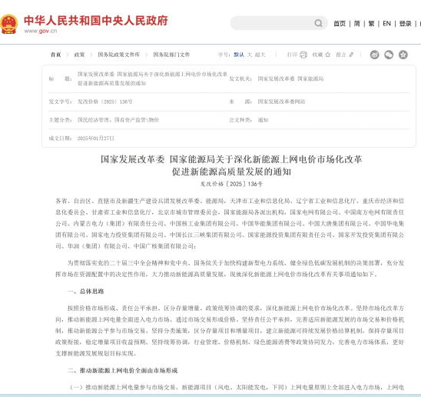This screenshot has width=421, height=397.
Task: Click the national emblem logo
Action: click(x=9, y=24)
